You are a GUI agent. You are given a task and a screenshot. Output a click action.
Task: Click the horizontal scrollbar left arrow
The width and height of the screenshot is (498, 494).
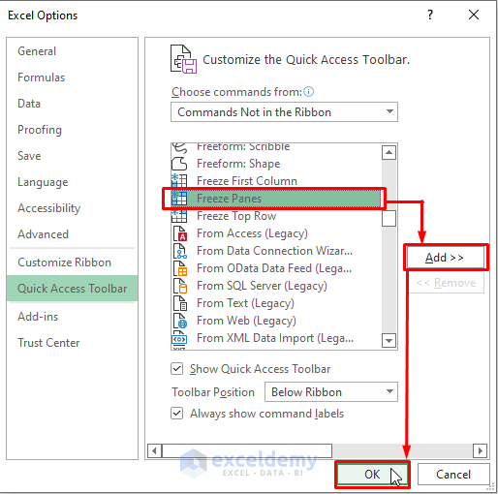coord(154,450)
